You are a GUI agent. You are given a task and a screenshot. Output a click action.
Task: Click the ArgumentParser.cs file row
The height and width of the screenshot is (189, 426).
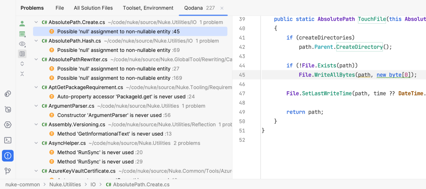(130, 106)
